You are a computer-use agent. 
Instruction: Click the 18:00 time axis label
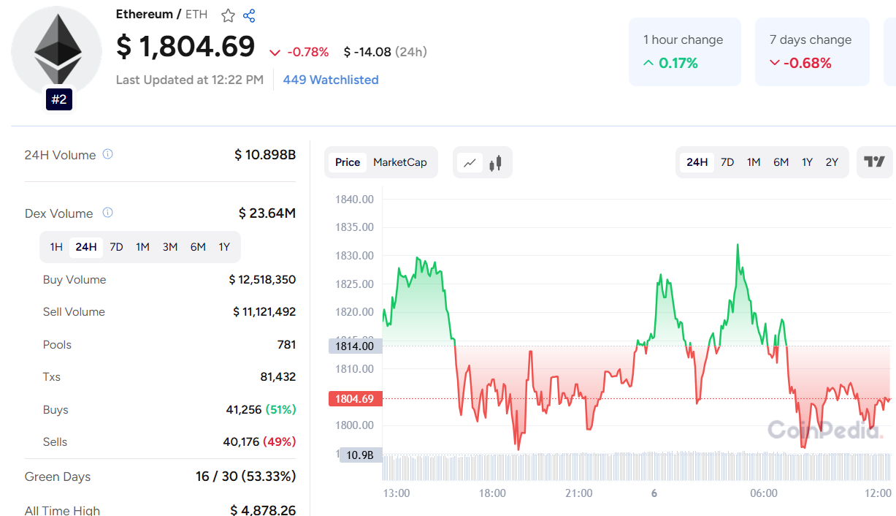coord(492,493)
